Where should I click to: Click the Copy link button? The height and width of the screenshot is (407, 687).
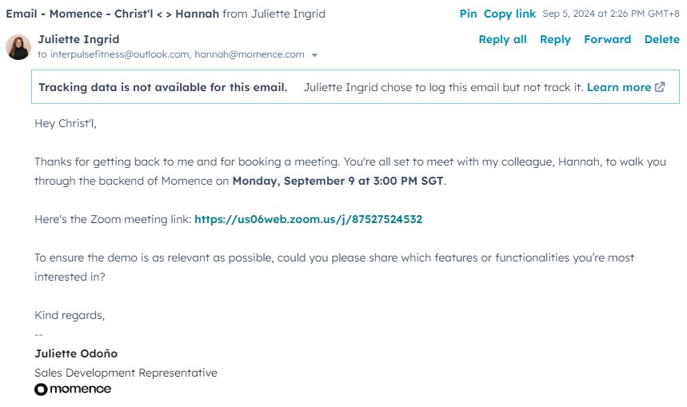(509, 14)
